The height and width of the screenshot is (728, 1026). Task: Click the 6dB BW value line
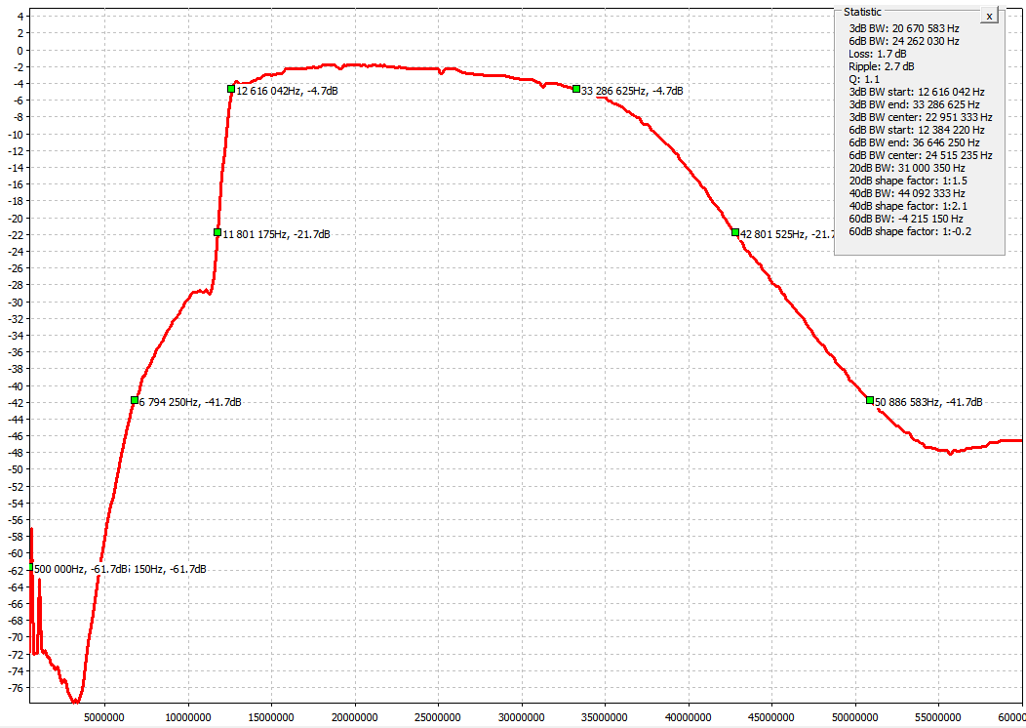pos(903,41)
